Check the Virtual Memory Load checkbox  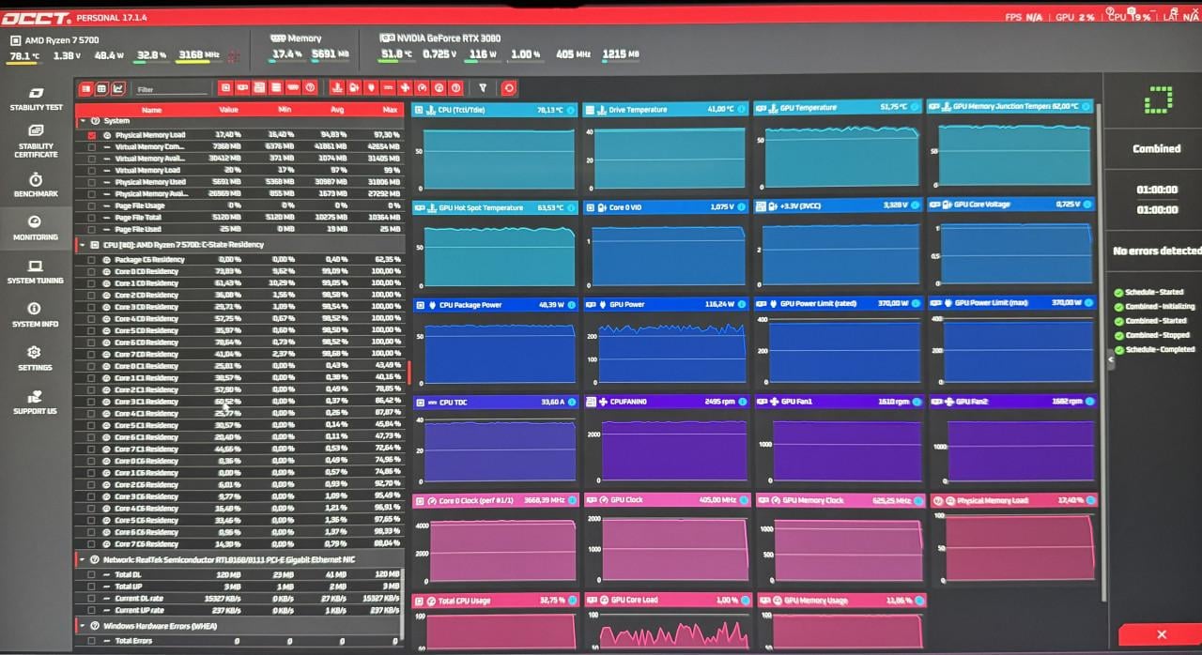tap(91, 171)
